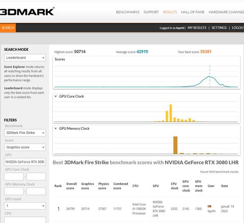Click the Average score value 42919

tap(142, 51)
